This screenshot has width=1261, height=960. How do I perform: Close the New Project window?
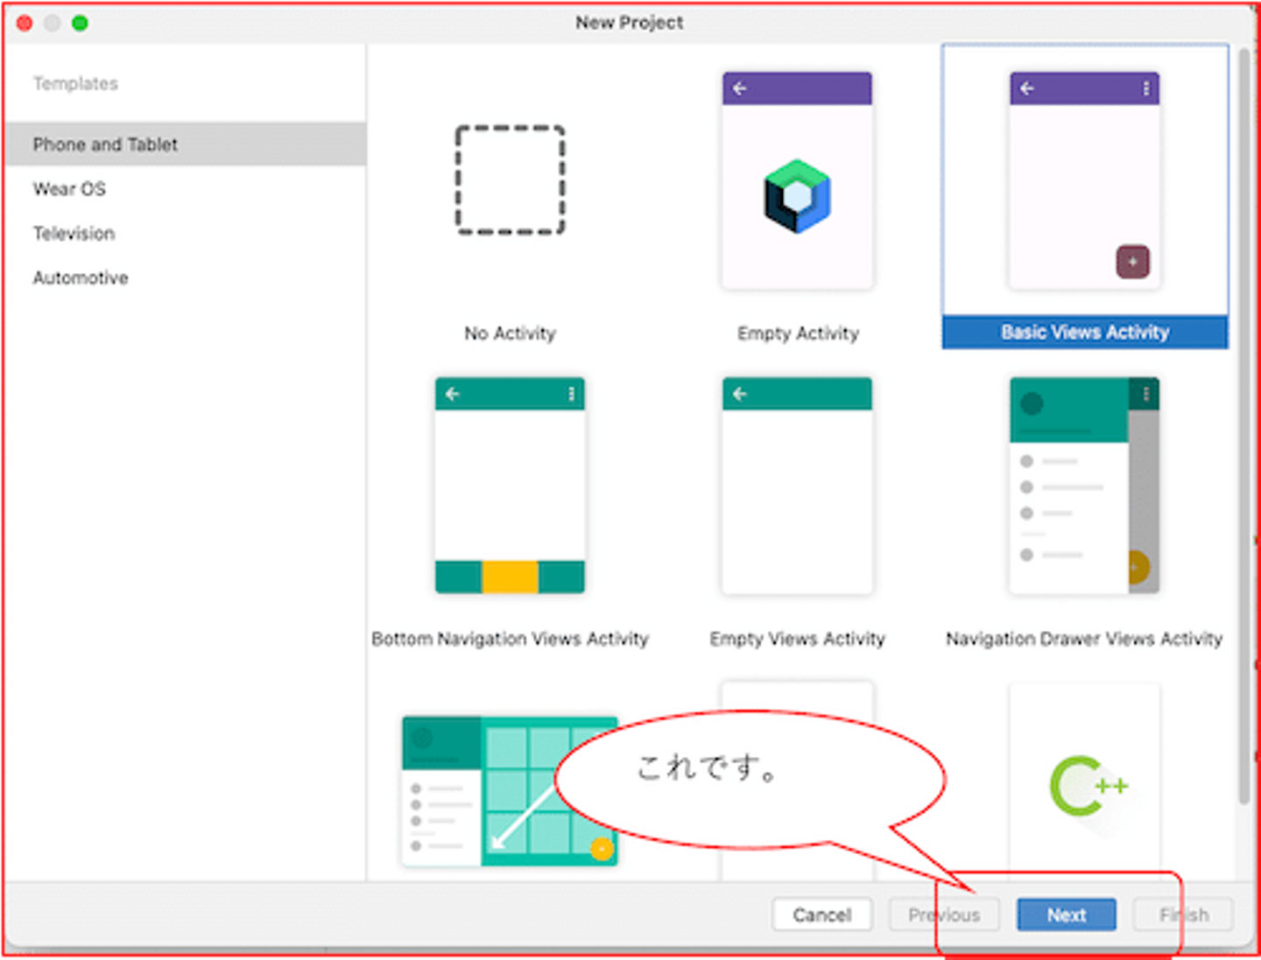(x=25, y=23)
